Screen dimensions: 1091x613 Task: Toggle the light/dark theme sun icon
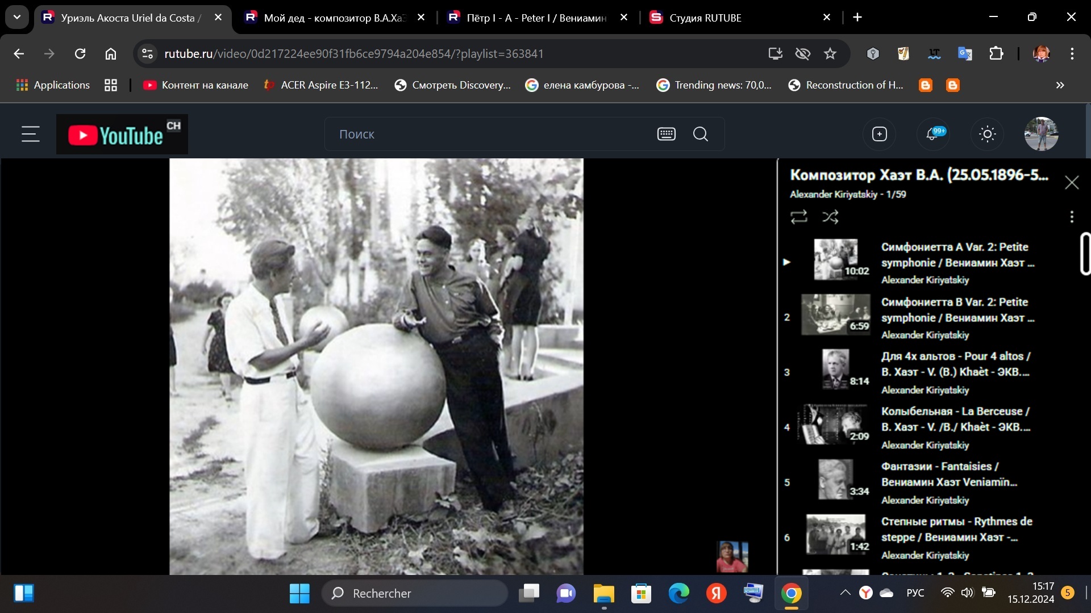point(987,135)
